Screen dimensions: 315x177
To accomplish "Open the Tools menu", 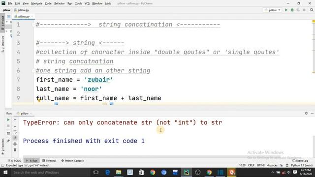I will tap(78, 3).
